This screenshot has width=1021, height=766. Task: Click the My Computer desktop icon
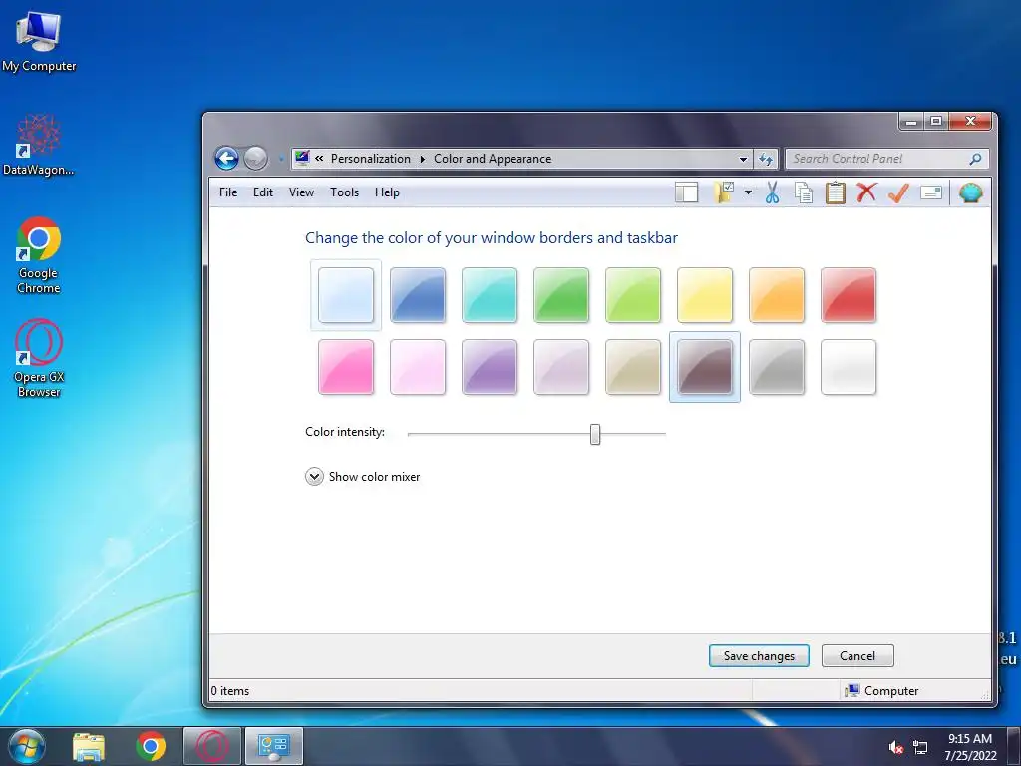[x=39, y=42]
